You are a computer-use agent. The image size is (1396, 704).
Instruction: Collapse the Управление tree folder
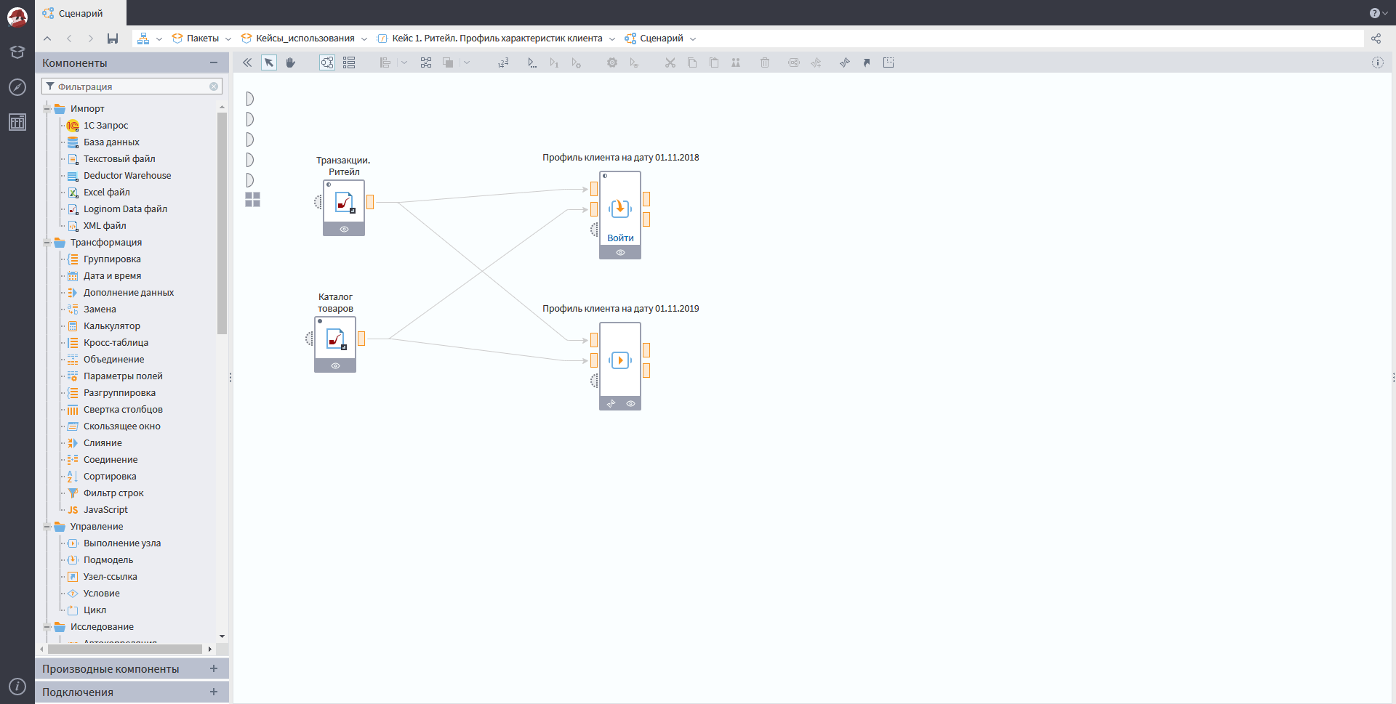47,527
